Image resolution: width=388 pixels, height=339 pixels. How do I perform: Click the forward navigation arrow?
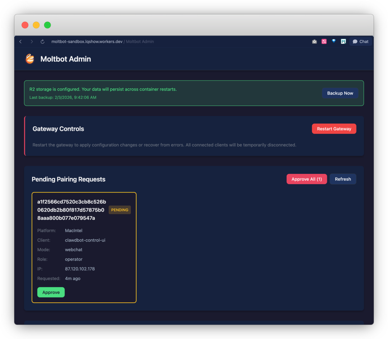coord(32,41)
